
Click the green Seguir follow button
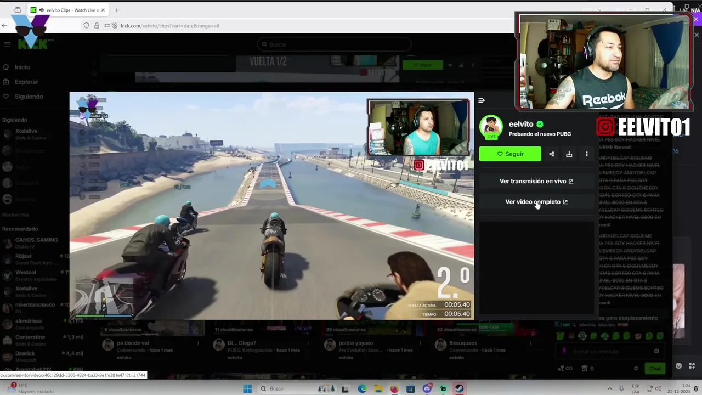click(510, 154)
